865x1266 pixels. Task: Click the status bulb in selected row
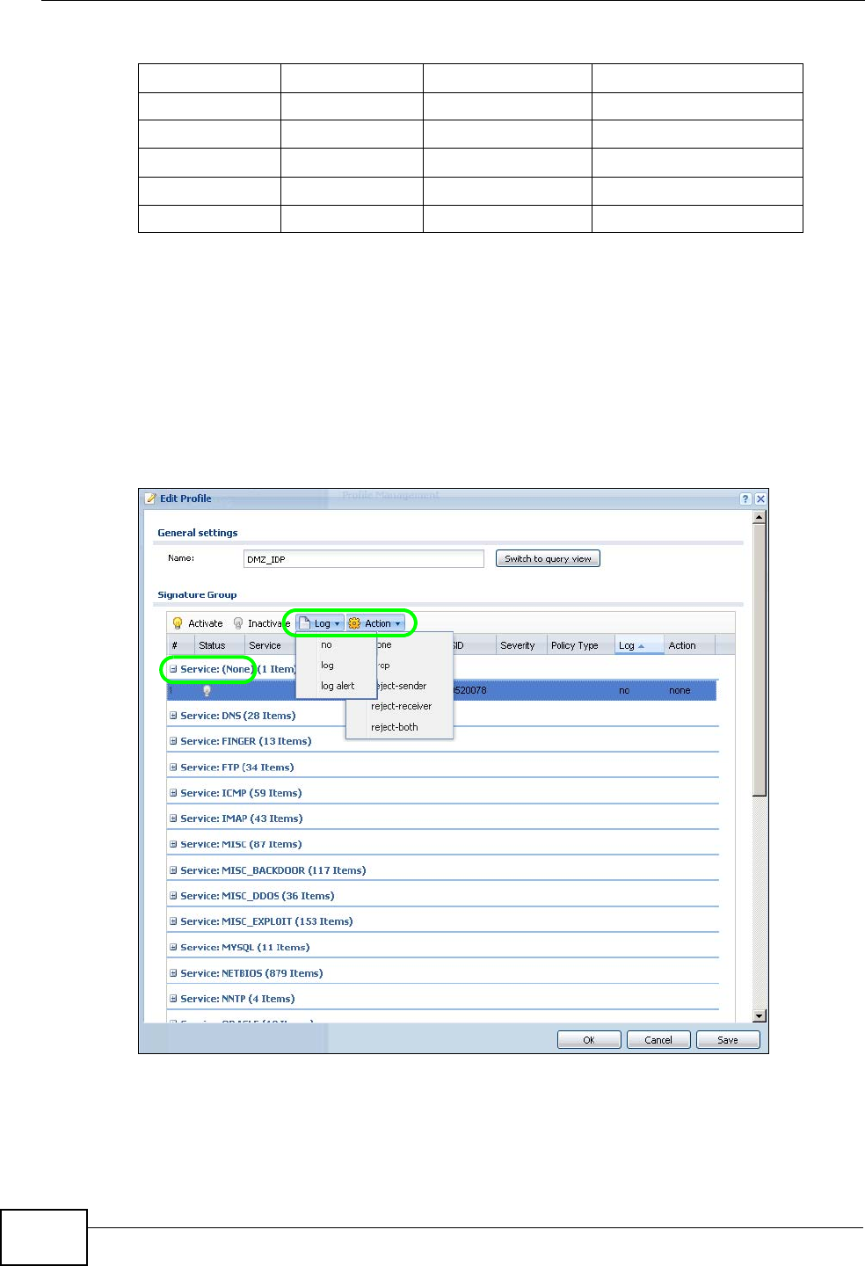pos(207,691)
